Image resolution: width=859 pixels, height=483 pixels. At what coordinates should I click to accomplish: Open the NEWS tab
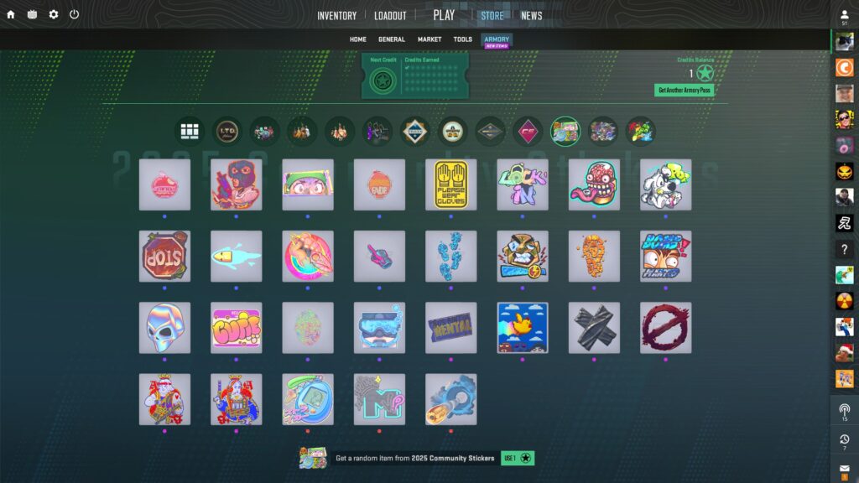531,15
